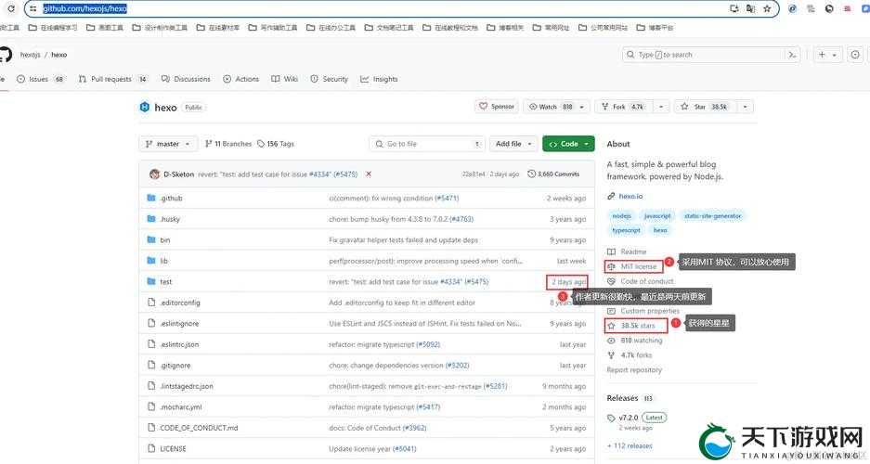Open commit history clock icon
Viewport: 870px width, 464px height.
pos(531,174)
